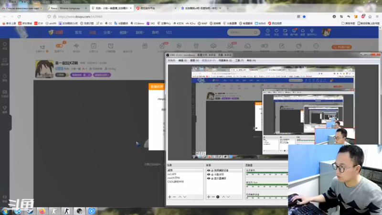The height and width of the screenshot is (215, 382).
Task: Expand the 分类 dropdown in Douyu nav
Action: tap(107, 32)
